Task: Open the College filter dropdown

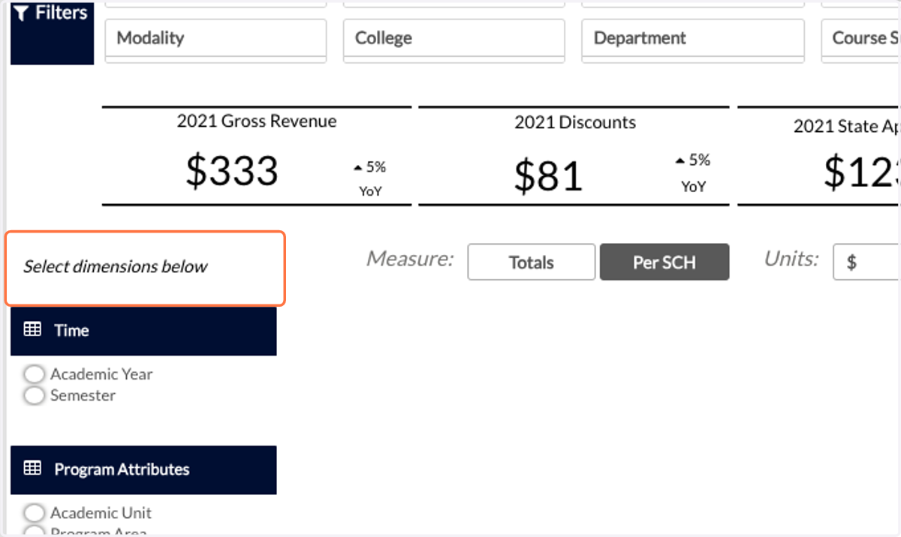Action: point(454,38)
